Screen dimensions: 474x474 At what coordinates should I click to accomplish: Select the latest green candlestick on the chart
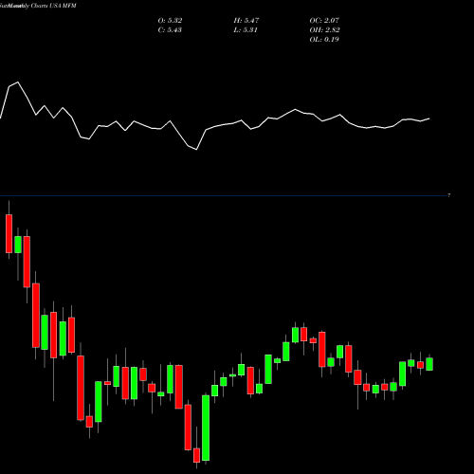click(429, 364)
